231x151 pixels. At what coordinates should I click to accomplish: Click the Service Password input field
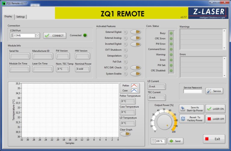point(193,91)
